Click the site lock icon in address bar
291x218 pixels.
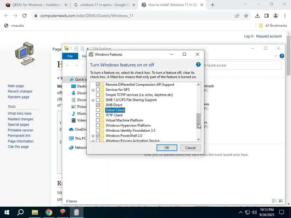(x=36, y=16)
